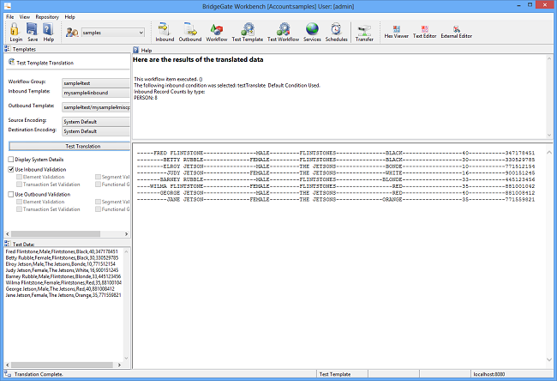Click the account users icon beside samples
The height and width of the screenshot is (381, 557).
click(x=72, y=33)
